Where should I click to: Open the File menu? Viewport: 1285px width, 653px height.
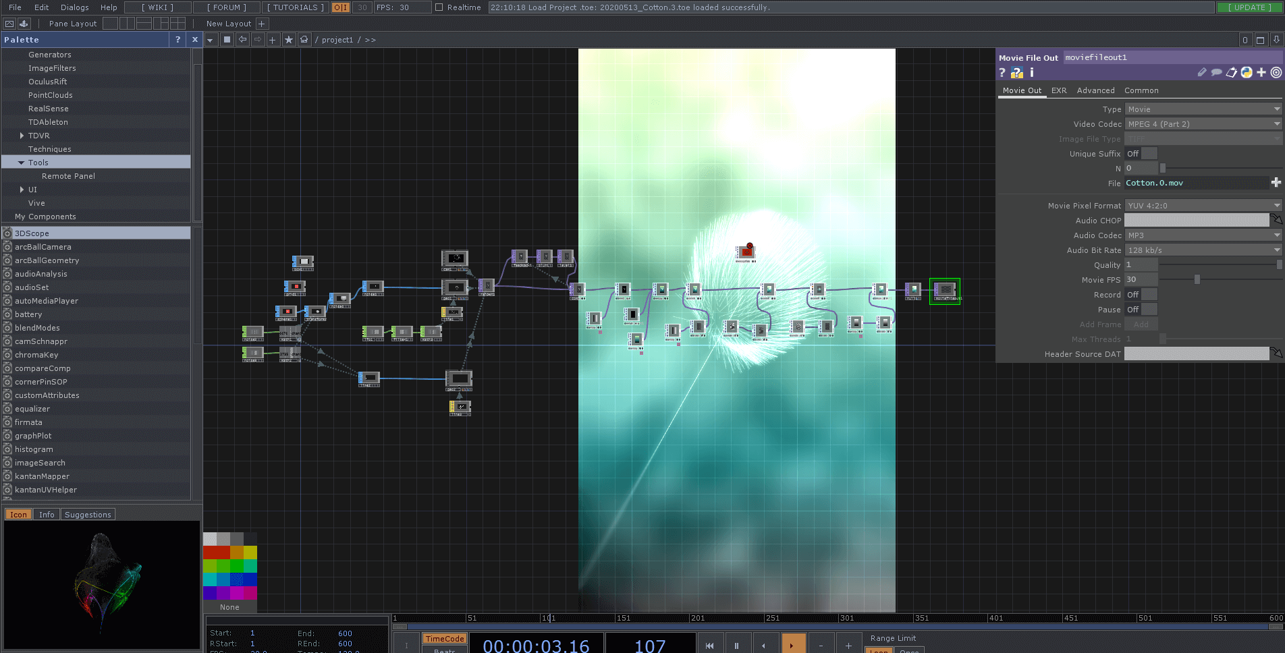[15, 7]
